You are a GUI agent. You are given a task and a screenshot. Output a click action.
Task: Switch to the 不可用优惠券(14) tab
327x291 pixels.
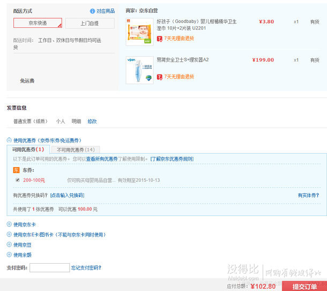[x=76, y=150]
